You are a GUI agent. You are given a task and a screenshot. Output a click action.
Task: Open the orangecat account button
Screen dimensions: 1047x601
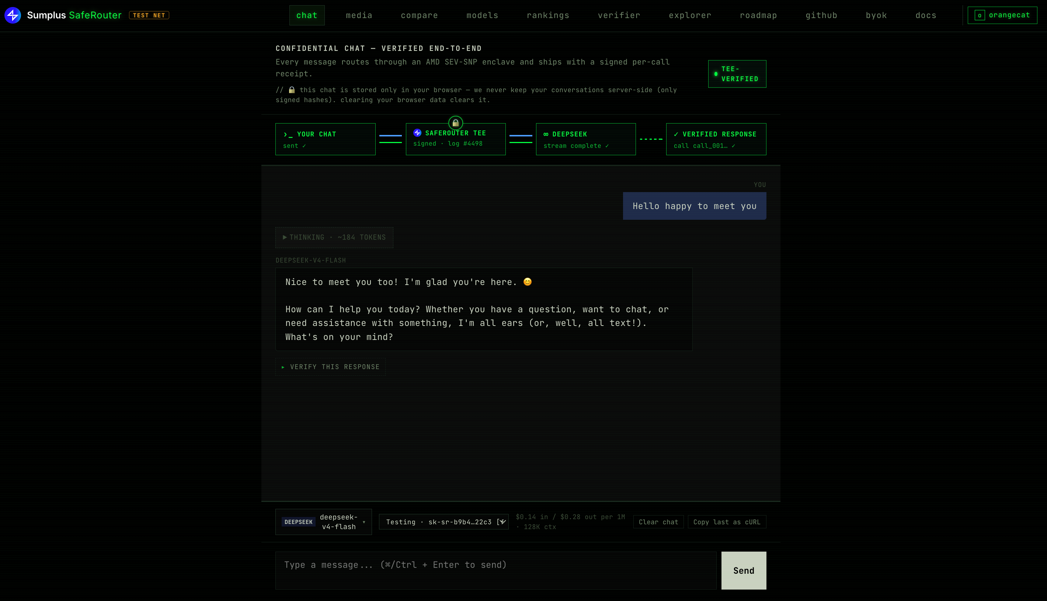1002,15
